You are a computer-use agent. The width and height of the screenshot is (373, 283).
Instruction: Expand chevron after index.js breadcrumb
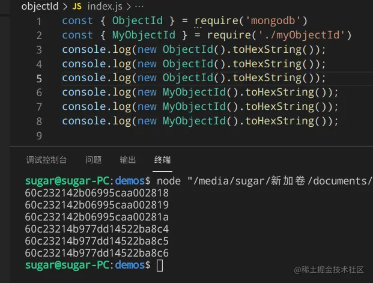(129, 7)
